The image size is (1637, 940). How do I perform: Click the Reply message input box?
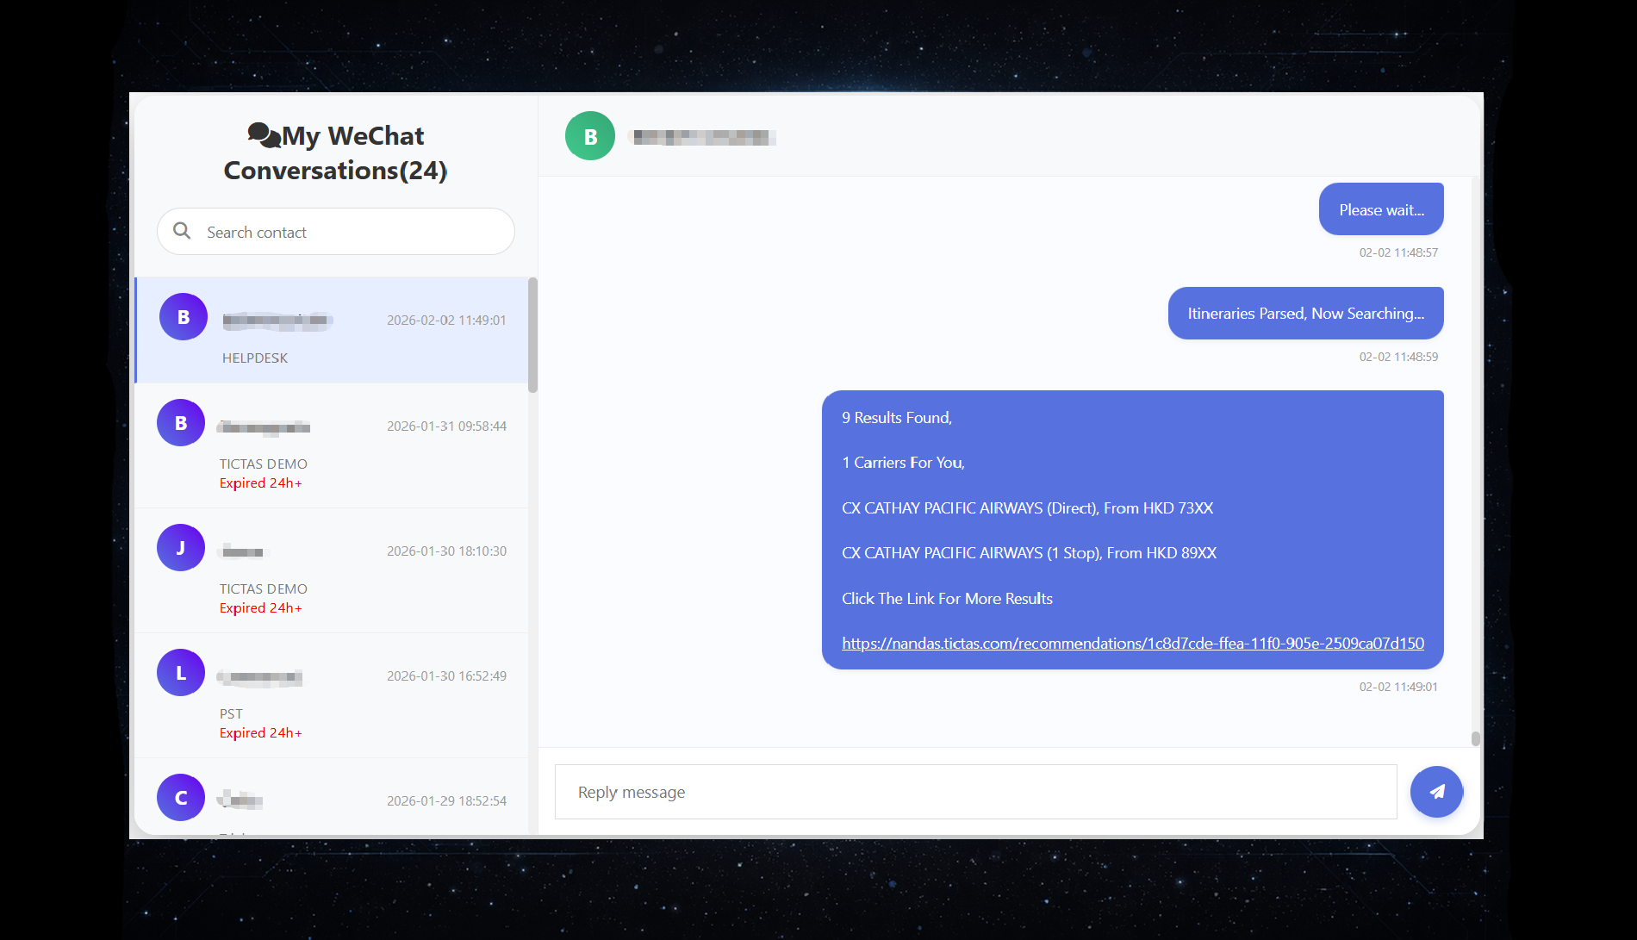pyautogui.click(x=975, y=792)
